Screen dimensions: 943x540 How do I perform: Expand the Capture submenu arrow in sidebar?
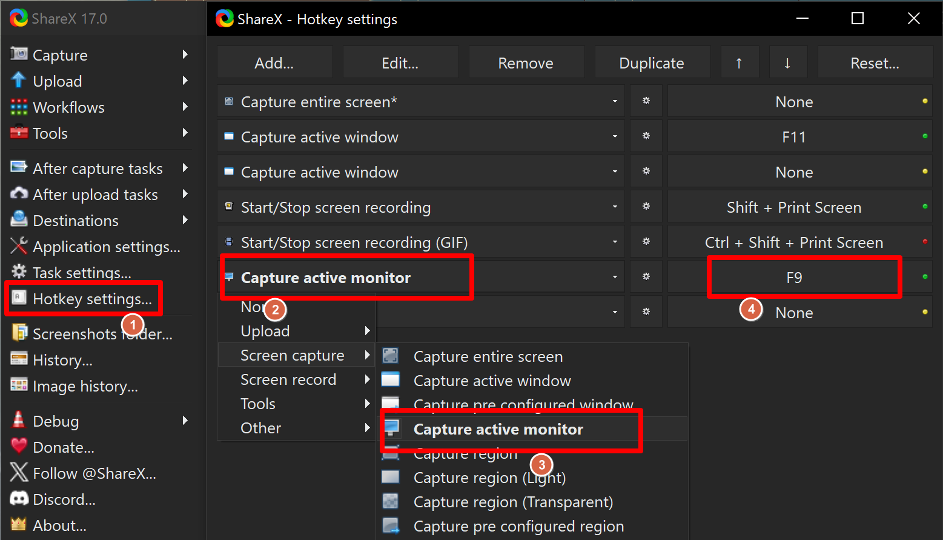click(185, 55)
